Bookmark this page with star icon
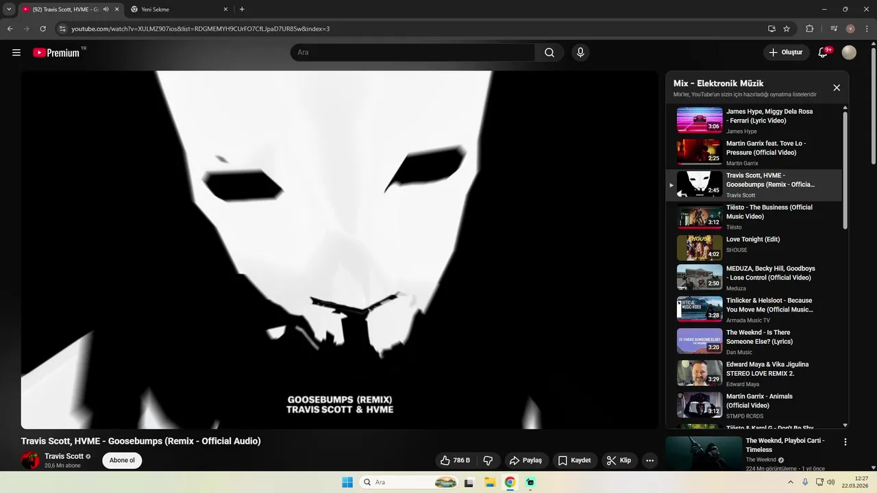This screenshot has width=877, height=493. pos(787,29)
